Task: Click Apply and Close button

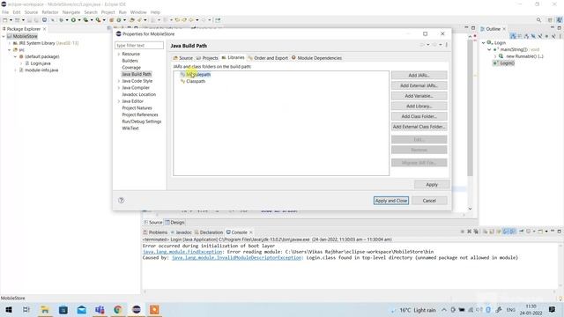Action: pyautogui.click(x=391, y=201)
